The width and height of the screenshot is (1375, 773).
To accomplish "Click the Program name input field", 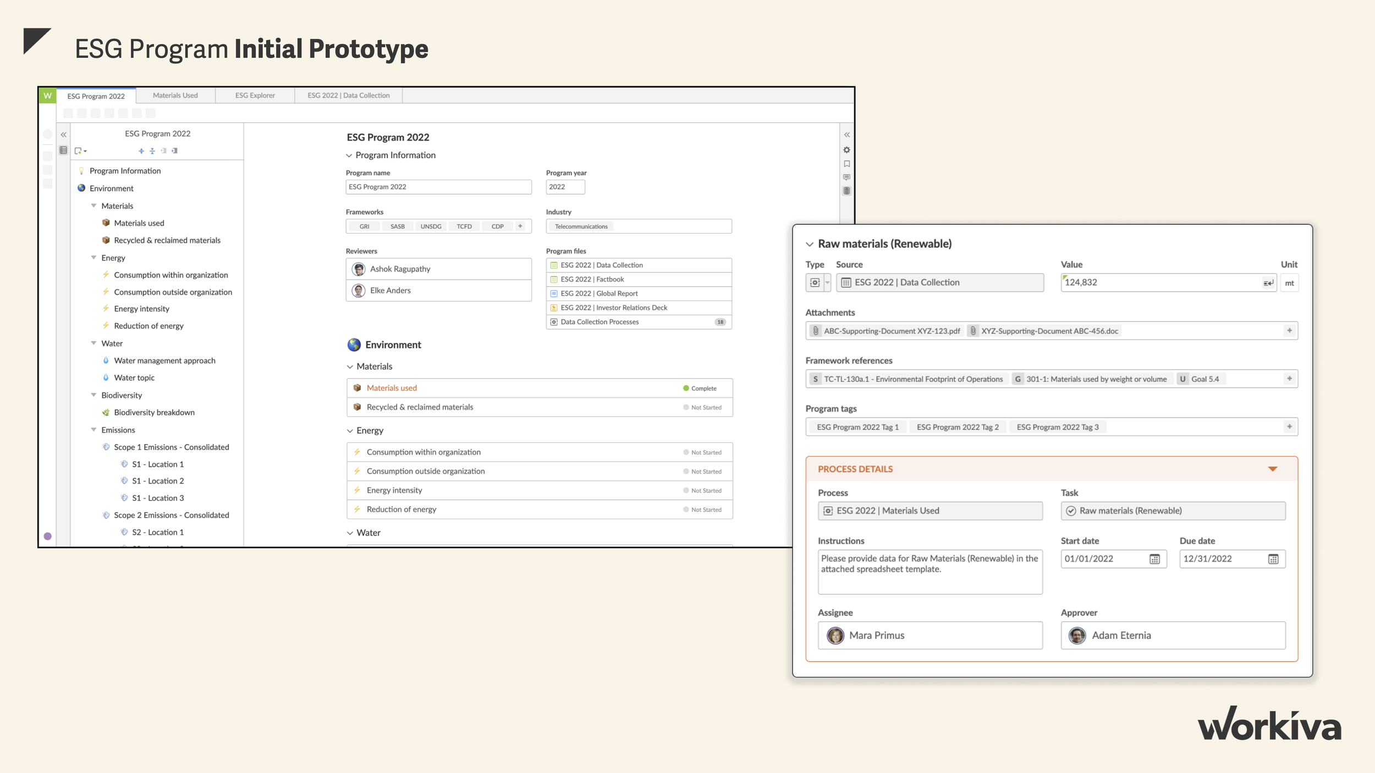I will click(438, 187).
